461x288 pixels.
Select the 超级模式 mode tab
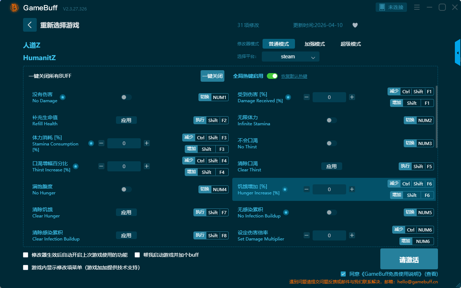pos(350,44)
